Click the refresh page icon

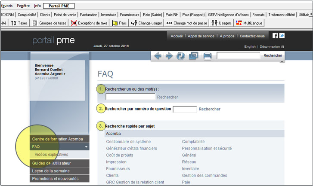pos(181,56)
